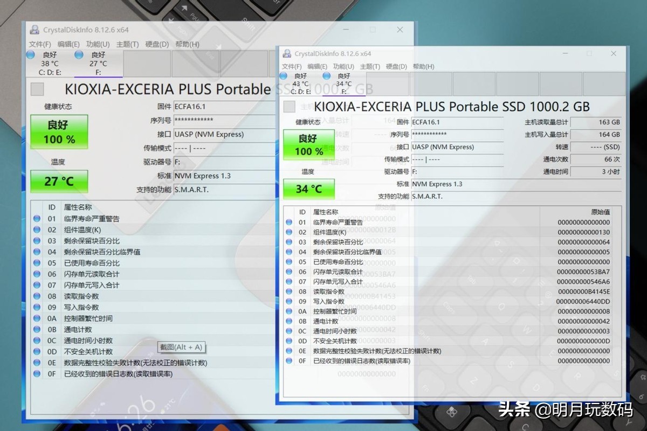Open the 帮助(H) menu

click(423, 66)
